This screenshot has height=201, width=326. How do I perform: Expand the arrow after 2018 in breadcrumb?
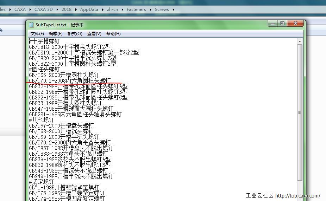76,9
